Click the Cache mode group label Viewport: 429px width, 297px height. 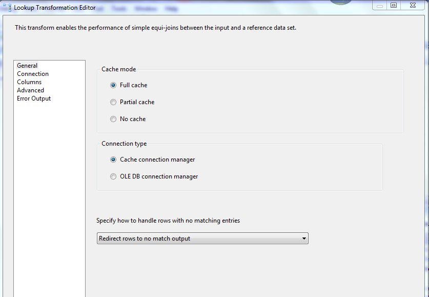coord(118,69)
